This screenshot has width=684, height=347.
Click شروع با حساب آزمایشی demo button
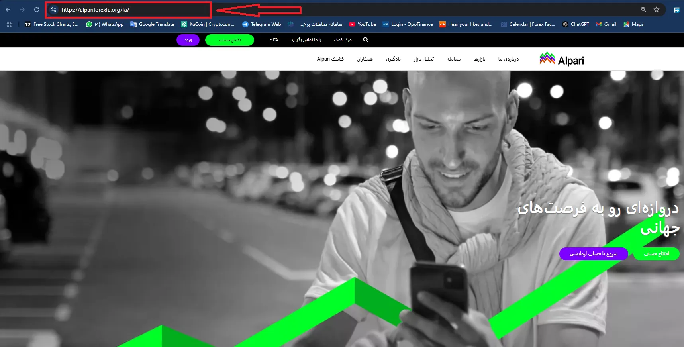(x=594, y=254)
